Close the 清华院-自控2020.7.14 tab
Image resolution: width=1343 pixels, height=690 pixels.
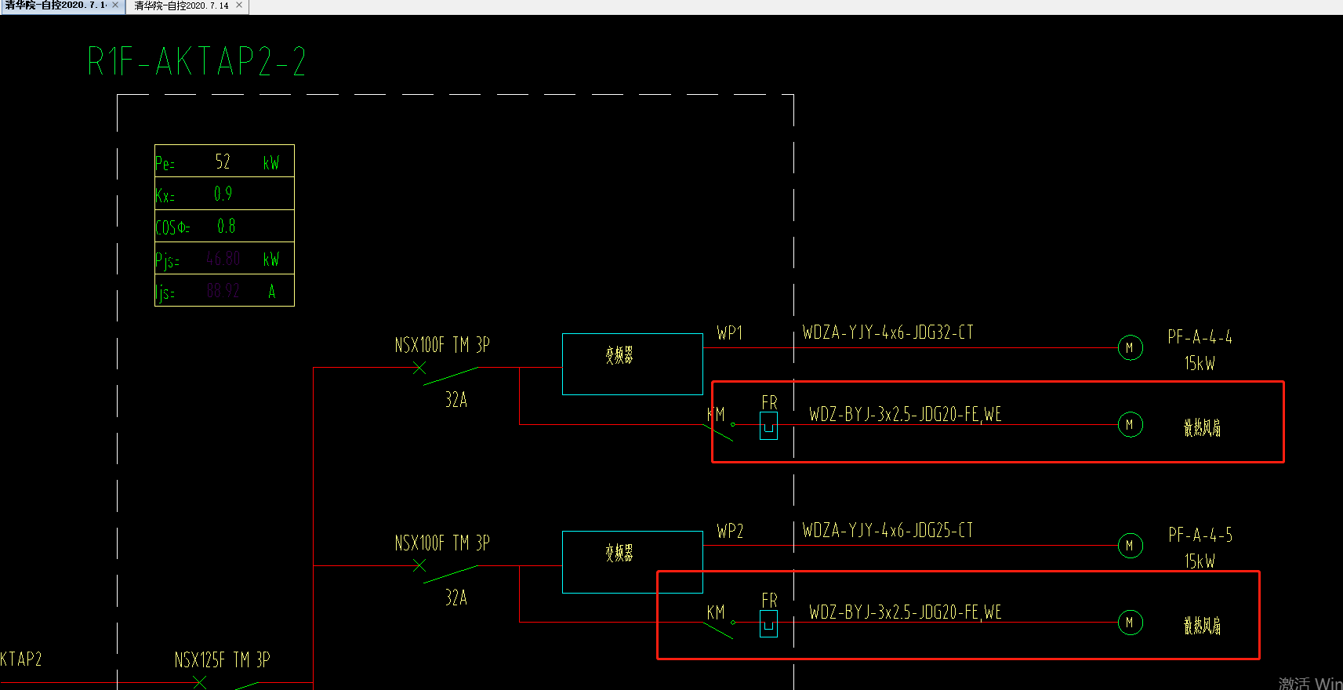[239, 5]
